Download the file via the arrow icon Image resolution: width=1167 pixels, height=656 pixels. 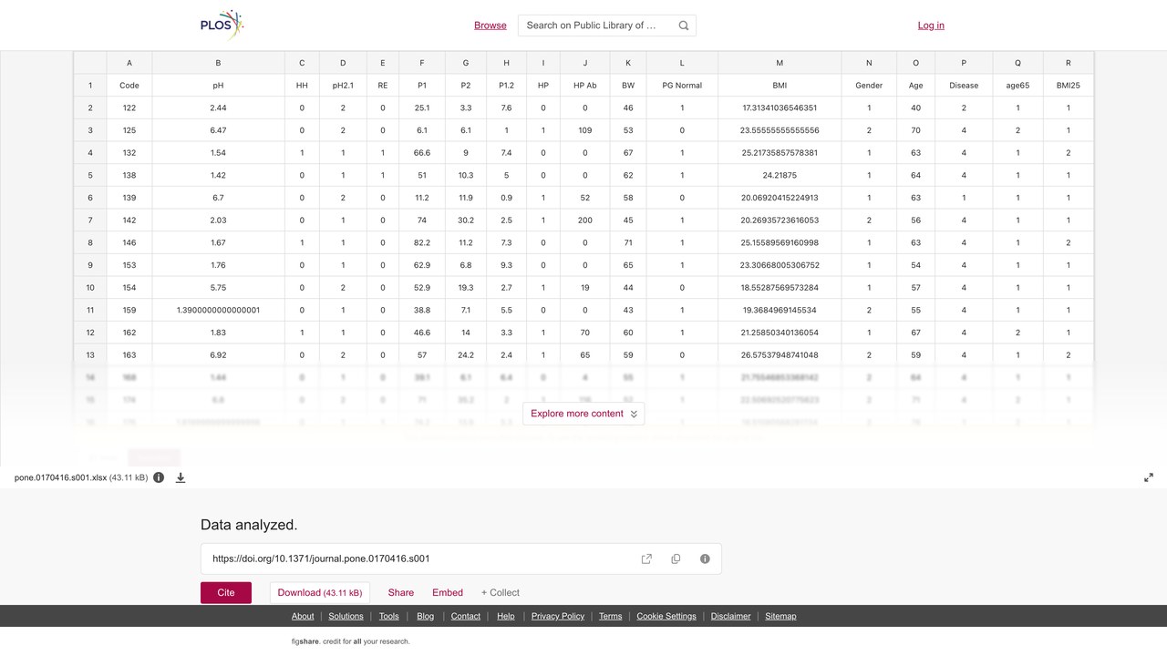point(181,477)
